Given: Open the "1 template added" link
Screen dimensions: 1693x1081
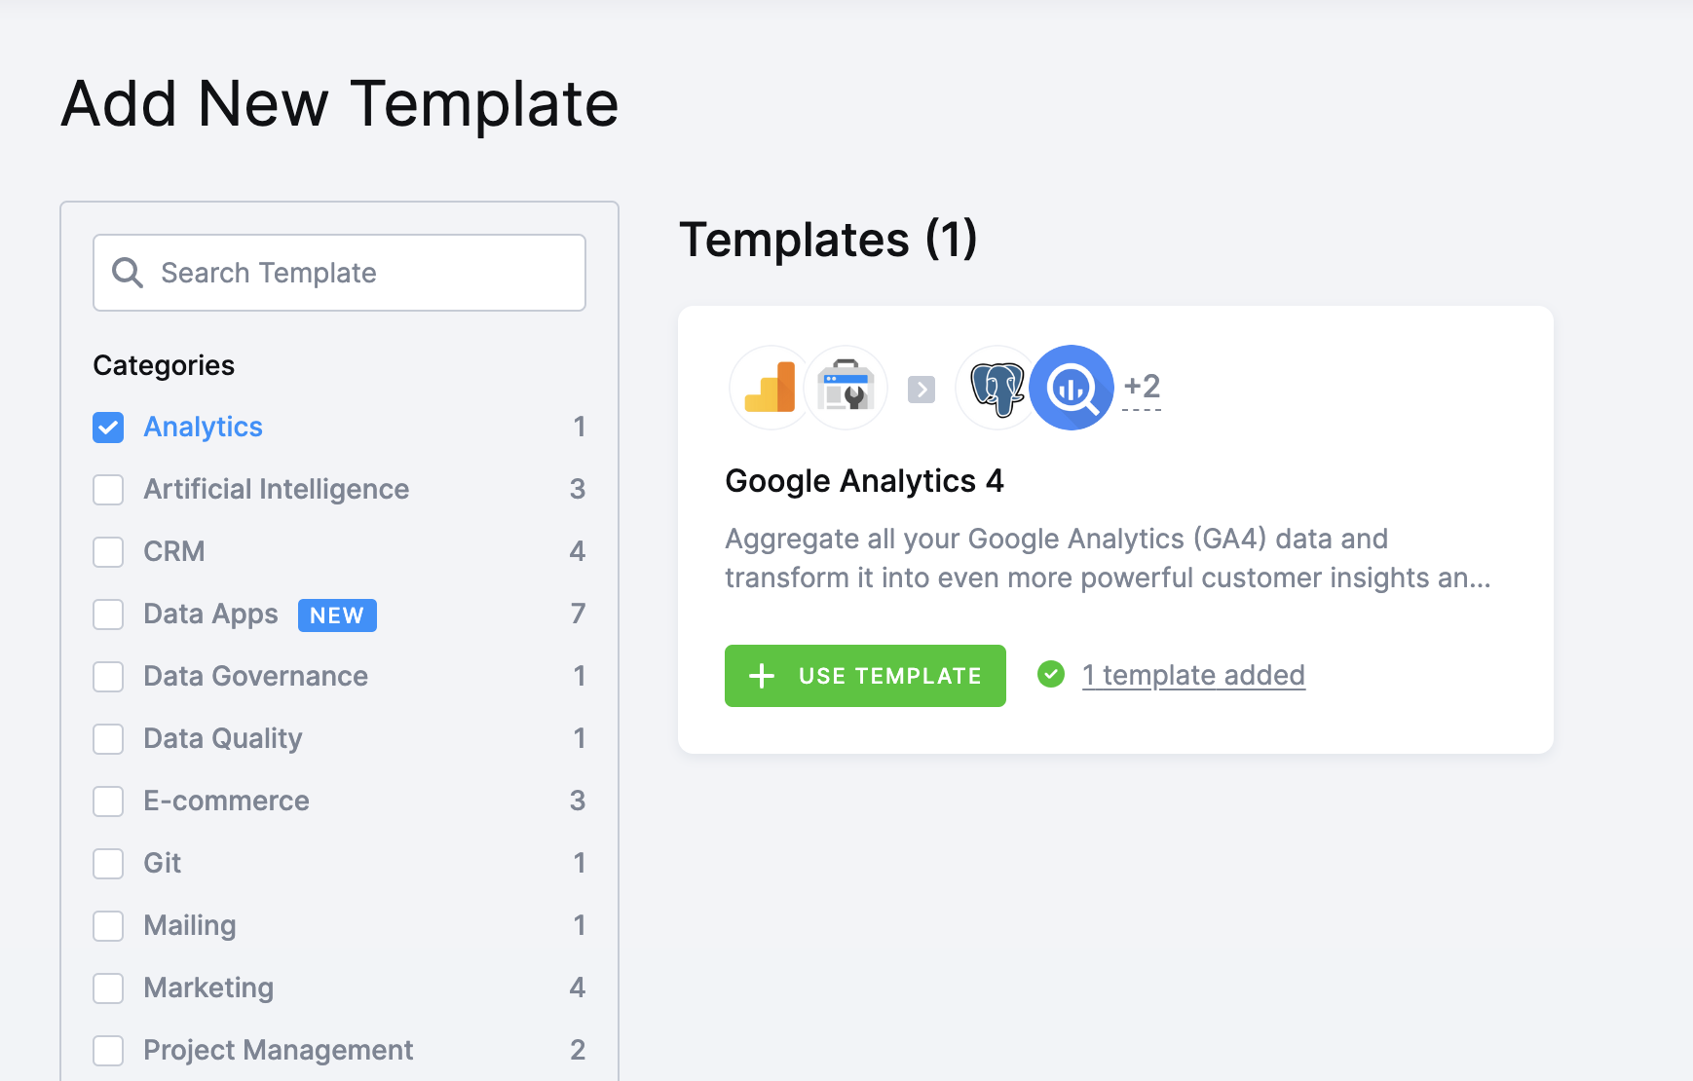Looking at the screenshot, I should [1193, 675].
